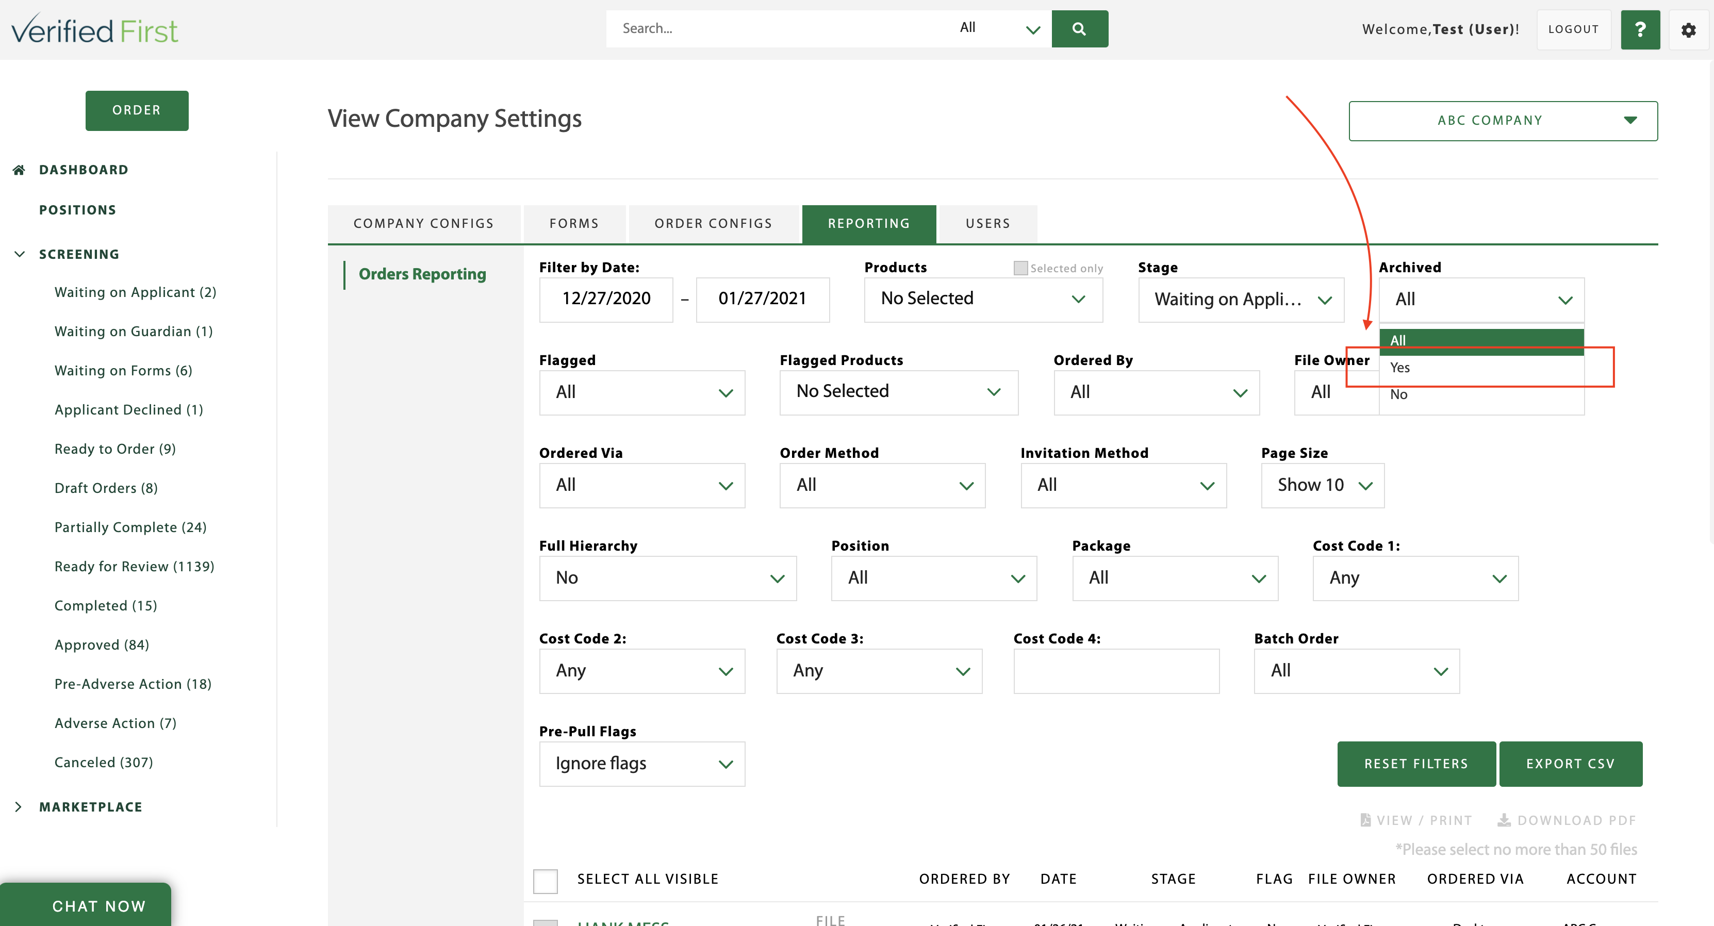Image resolution: width=1714 pixels, height=926 pixels.
Task: Open Waiting on Guardian (1)
Action: (x=133, y=332)
